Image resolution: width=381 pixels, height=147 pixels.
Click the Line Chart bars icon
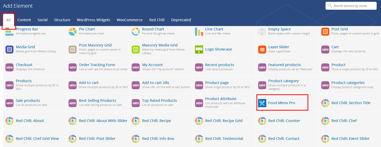[199, 32]
